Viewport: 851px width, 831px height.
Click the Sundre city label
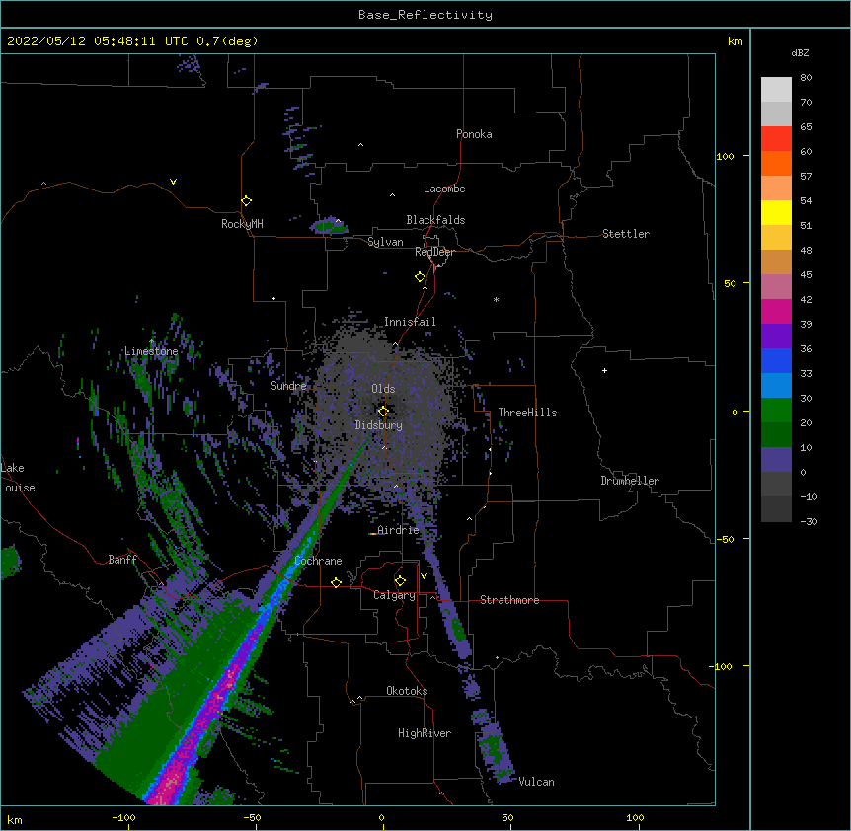[288, 386]
